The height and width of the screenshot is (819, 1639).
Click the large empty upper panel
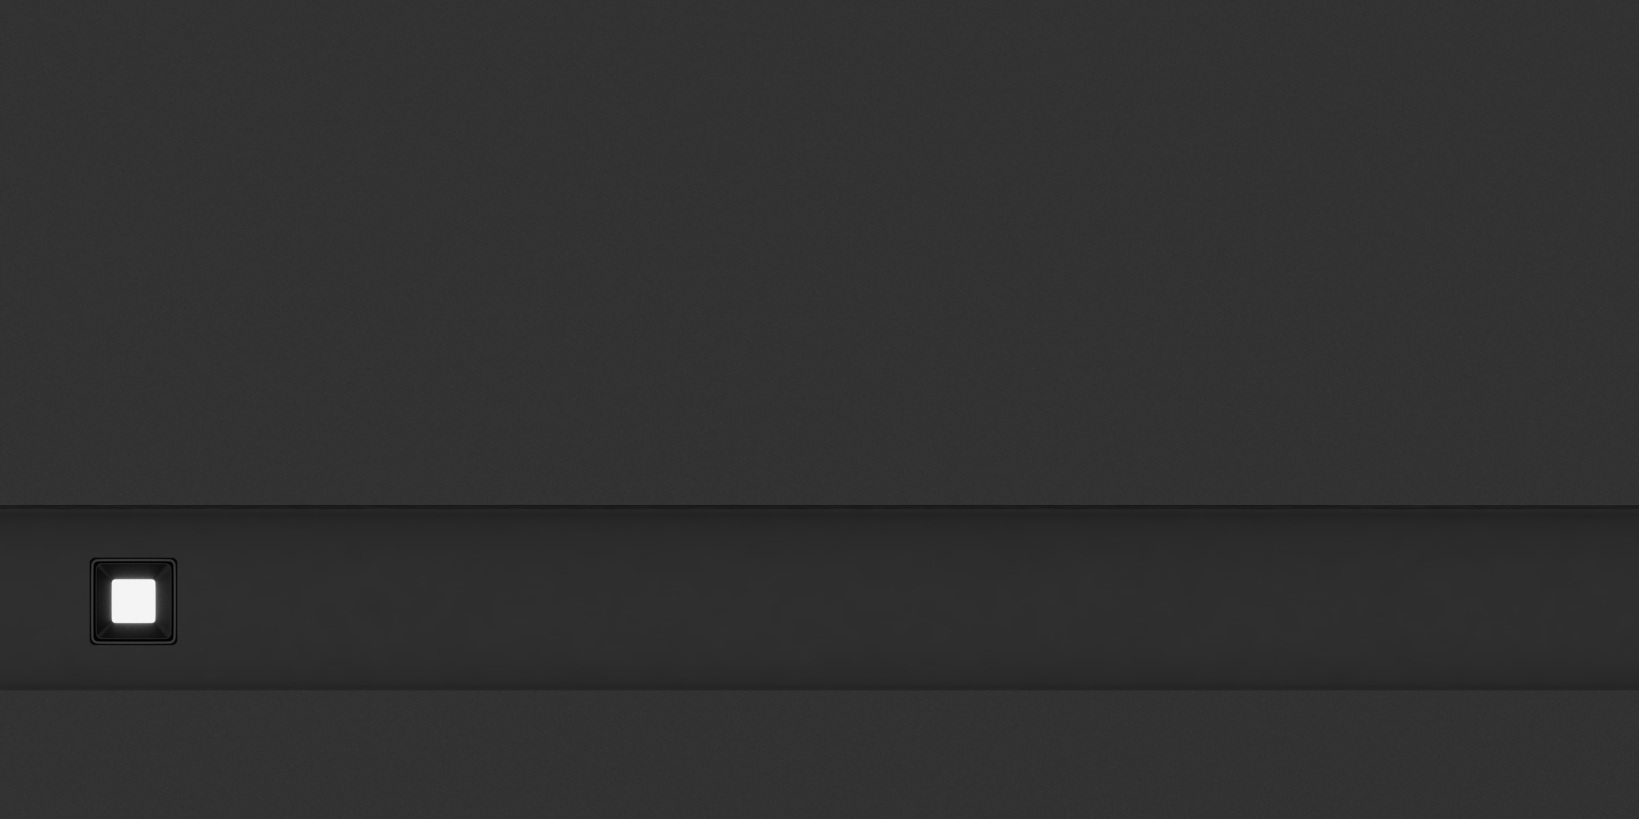coord(819,253)
